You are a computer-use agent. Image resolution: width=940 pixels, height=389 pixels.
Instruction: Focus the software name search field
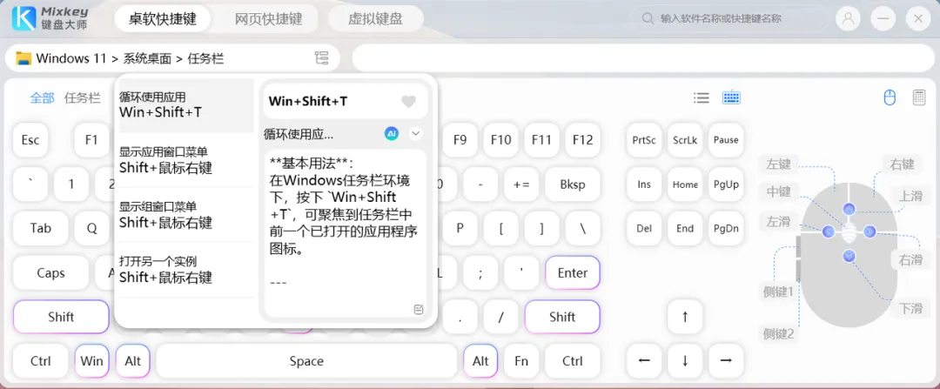click(730, 18)
